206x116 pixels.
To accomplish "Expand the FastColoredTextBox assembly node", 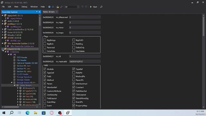I will [2, 29].
